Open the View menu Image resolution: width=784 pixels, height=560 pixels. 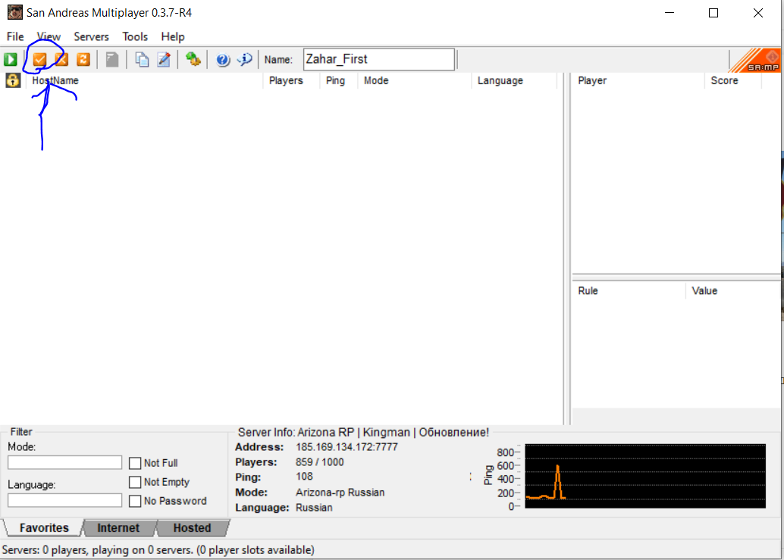(49, 36)
